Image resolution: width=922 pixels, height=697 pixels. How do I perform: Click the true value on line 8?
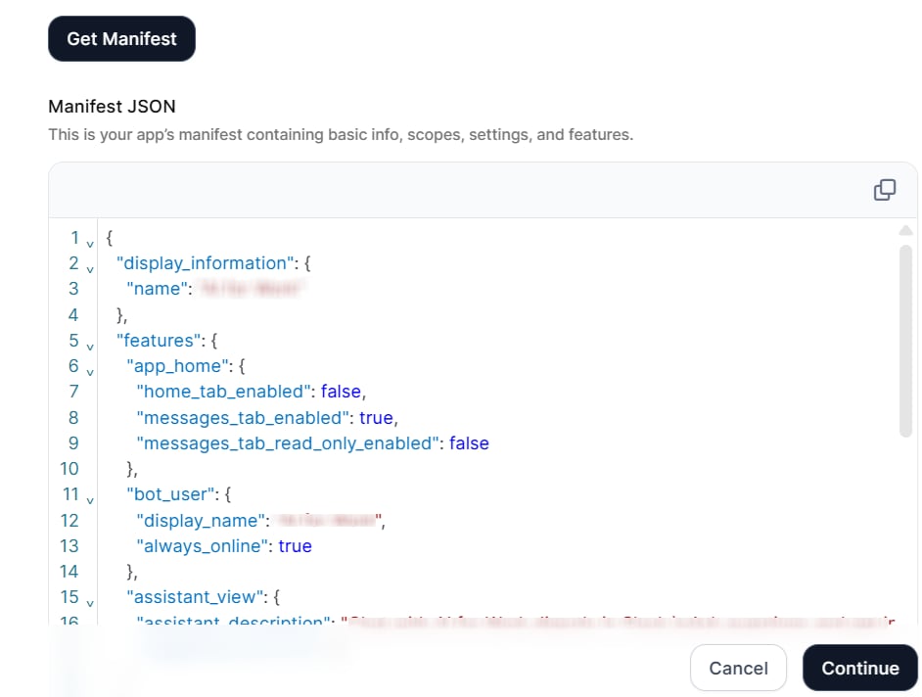(376, 418)
